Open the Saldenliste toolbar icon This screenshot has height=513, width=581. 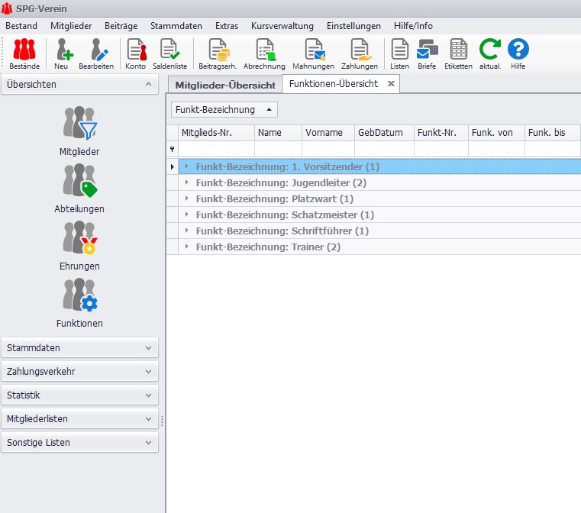tap(170, 53)
